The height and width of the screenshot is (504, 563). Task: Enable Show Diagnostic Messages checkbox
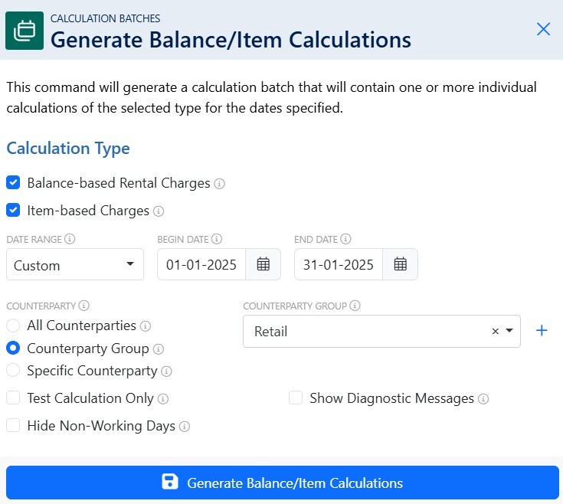[296, 398]
